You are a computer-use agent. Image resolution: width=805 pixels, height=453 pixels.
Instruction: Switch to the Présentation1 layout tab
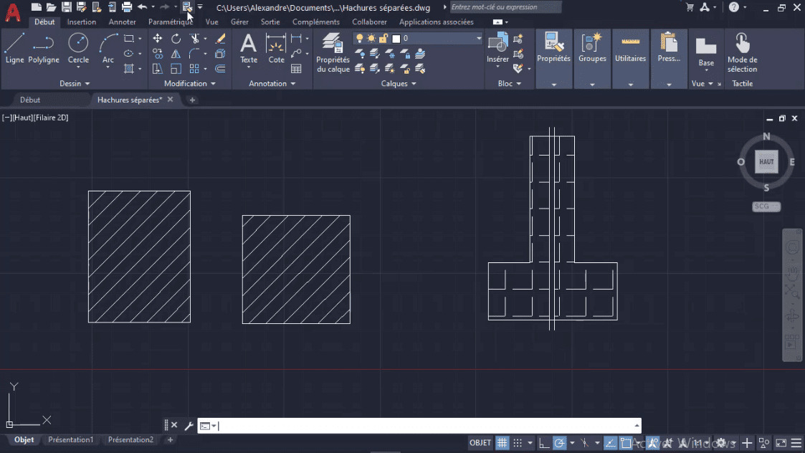tap(70, 439)
